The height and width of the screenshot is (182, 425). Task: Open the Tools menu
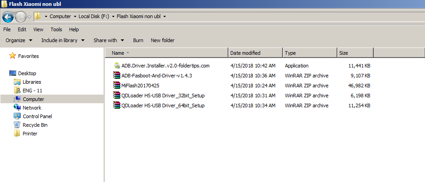56,29
